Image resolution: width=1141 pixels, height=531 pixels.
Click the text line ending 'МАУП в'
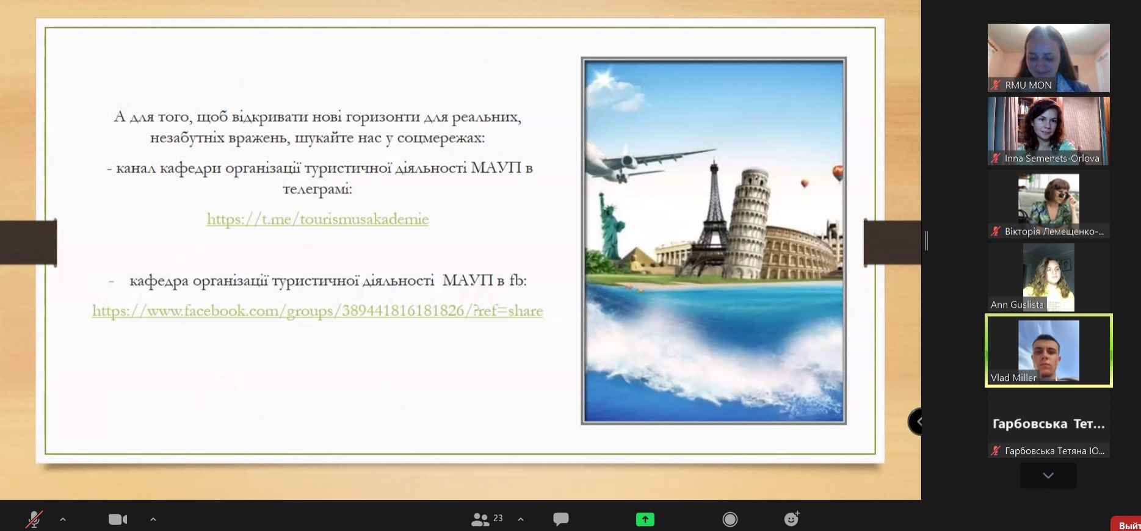tap(320, 168)
